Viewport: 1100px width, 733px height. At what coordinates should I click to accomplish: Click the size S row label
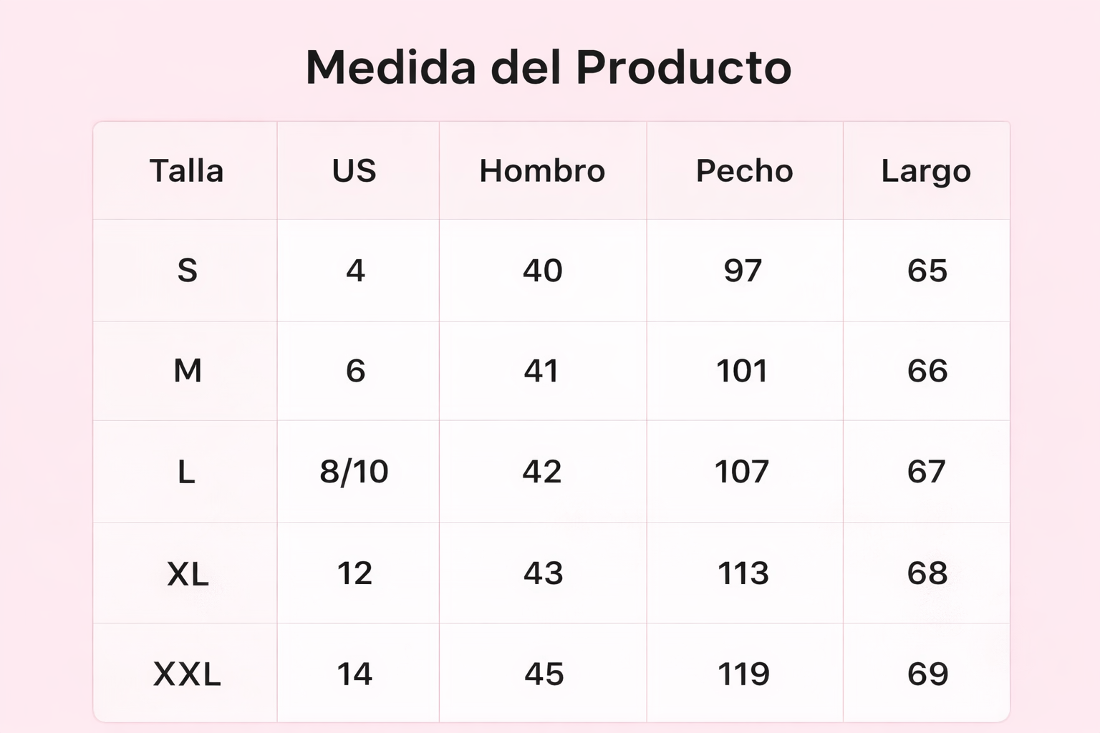[187, 271]
